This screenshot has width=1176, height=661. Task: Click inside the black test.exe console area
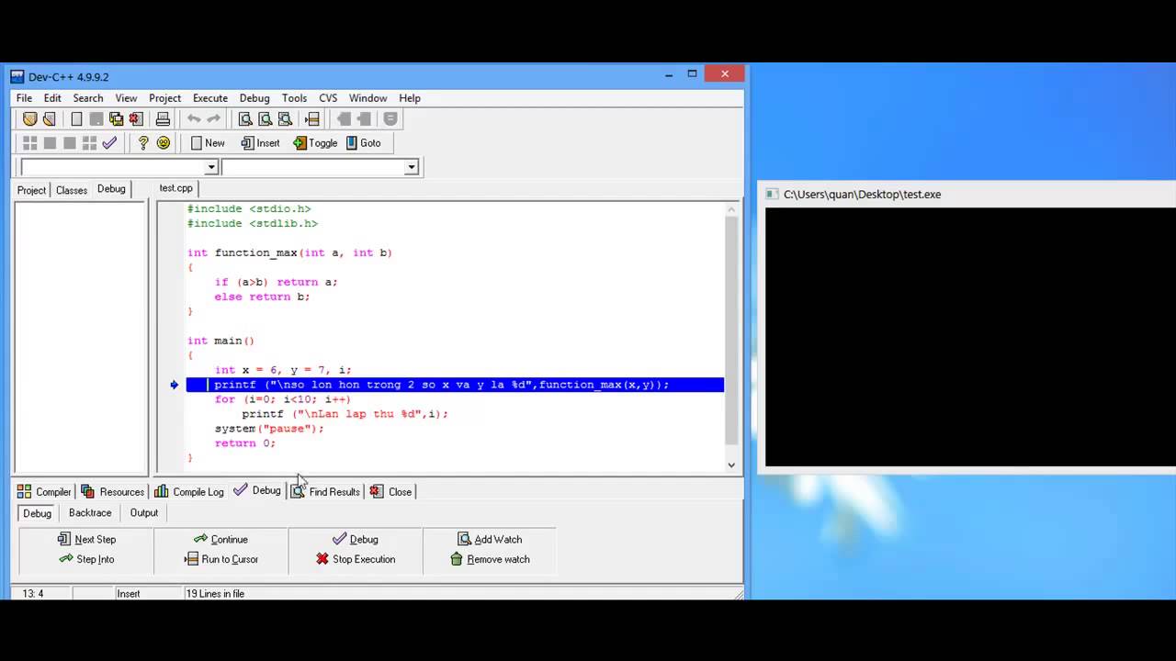(x=970, y=337)
